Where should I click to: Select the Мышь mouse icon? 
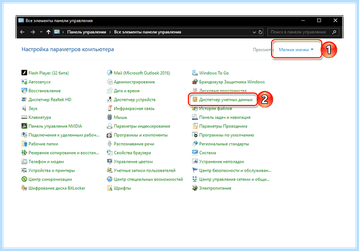click(x=109, y=117)
